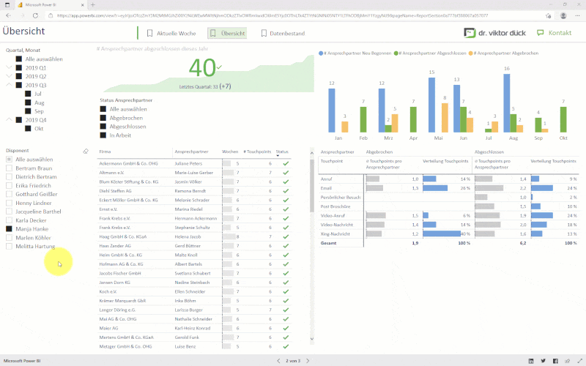Viewport: 586px width, 366px height.
Task: Click the tallest blue bar for Aug
Action: click(506, 102)
